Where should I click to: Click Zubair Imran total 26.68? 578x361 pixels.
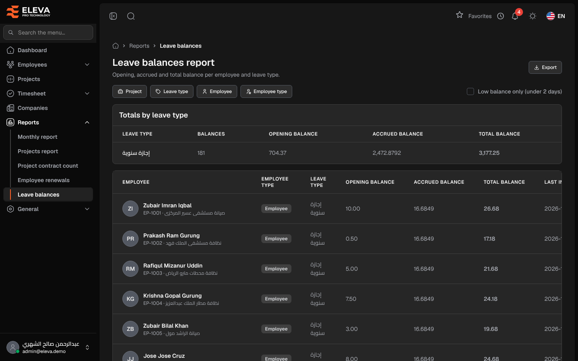click(491, 209)
